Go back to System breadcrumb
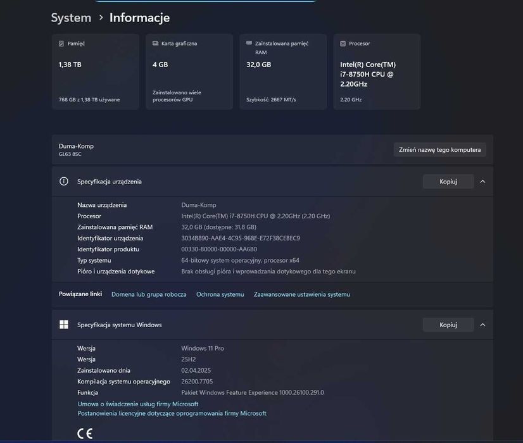The image size is (523, 443). (71, 18)
